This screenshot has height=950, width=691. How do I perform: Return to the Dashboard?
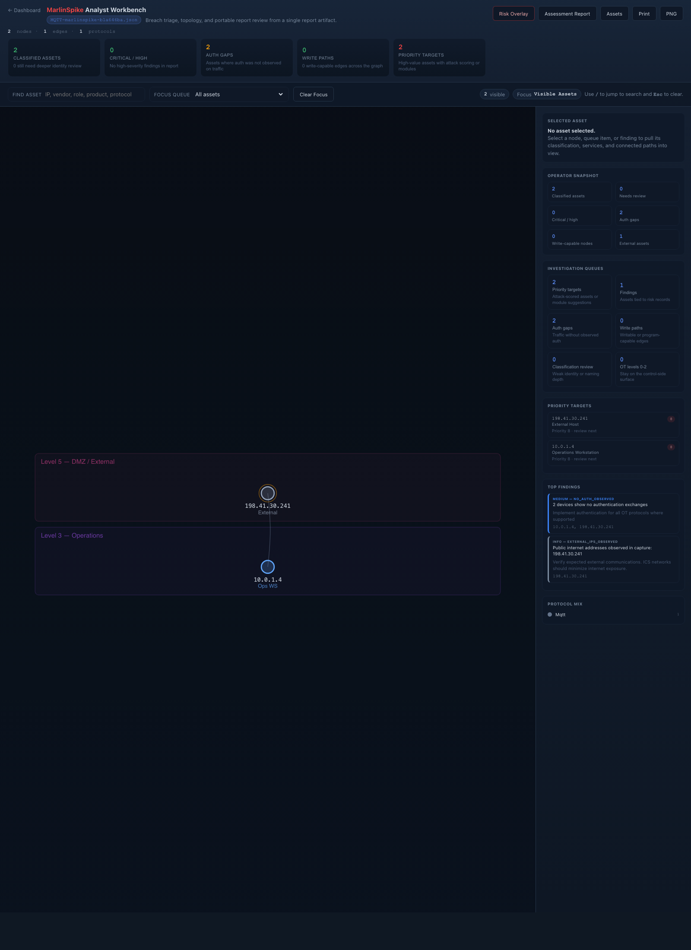24,10
